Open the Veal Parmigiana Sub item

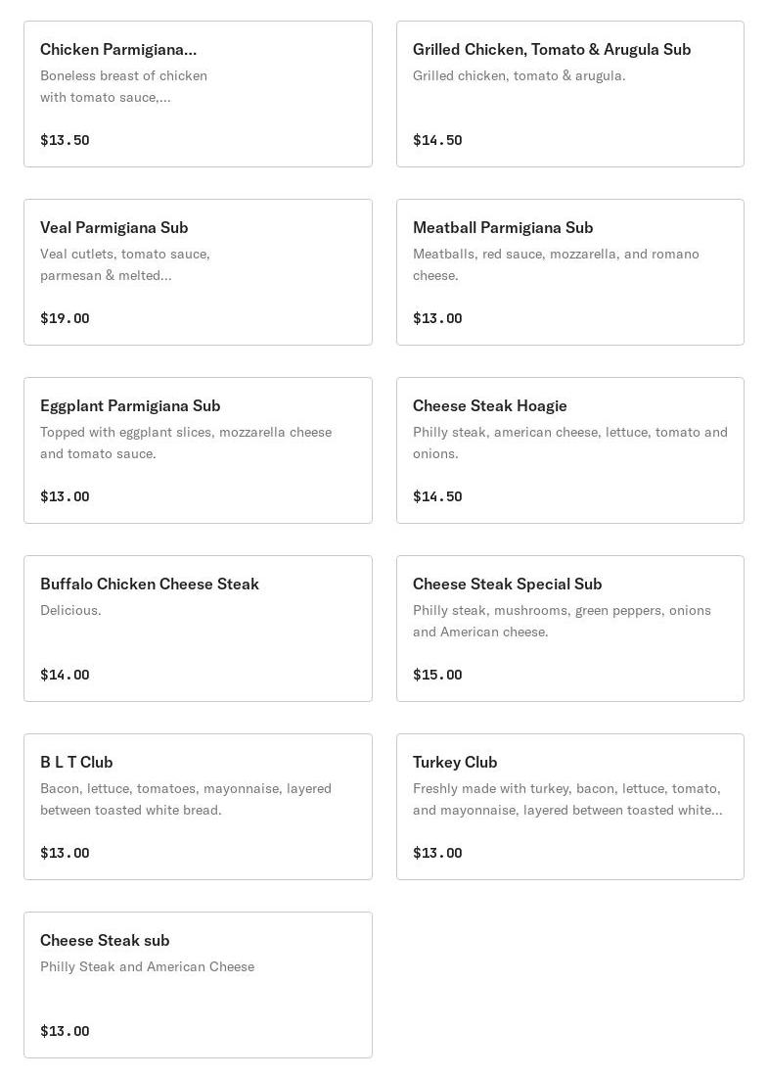pos(198,271)
